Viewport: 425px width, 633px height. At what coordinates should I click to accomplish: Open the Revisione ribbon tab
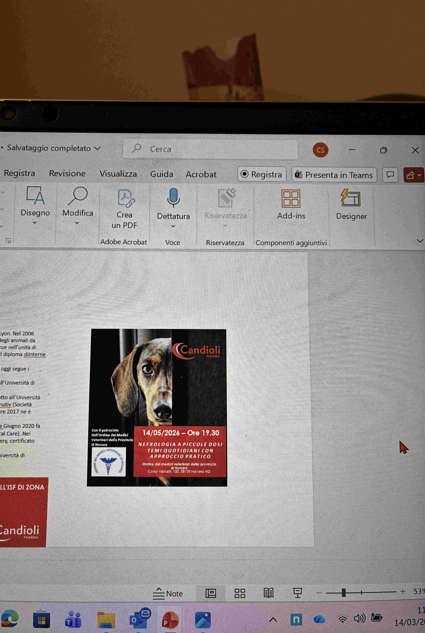67,173
